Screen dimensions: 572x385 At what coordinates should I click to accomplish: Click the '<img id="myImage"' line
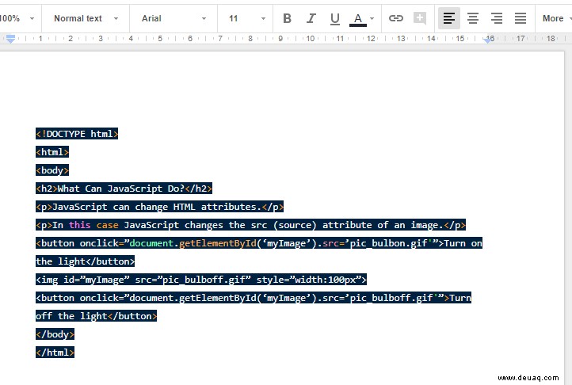pyautogui.click(x=201, y=280)
